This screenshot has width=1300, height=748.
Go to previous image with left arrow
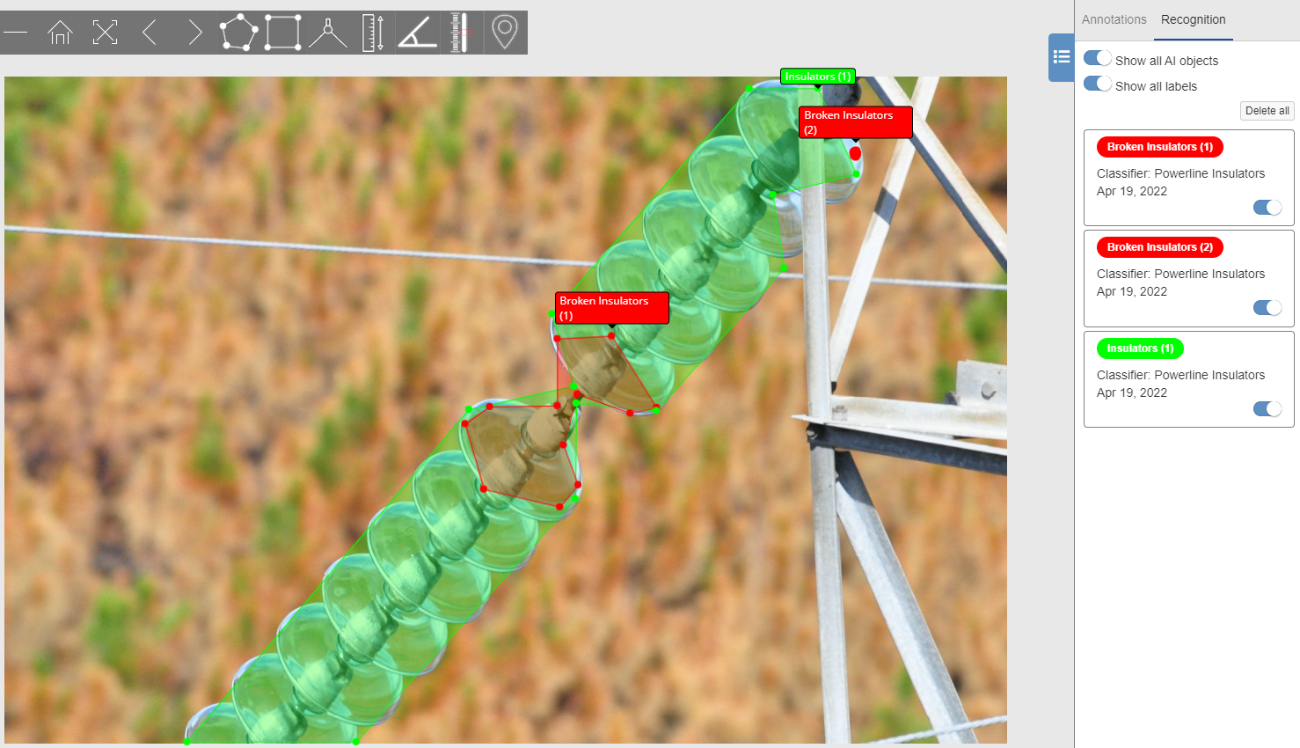[x=150, y=33]
